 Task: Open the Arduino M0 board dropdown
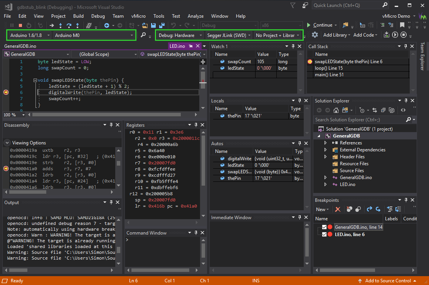click(94, 35)
